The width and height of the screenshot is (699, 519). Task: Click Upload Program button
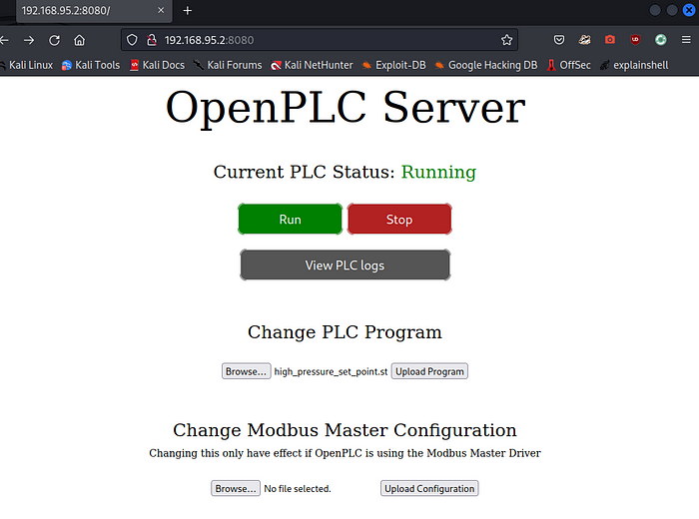coord(429,371)
